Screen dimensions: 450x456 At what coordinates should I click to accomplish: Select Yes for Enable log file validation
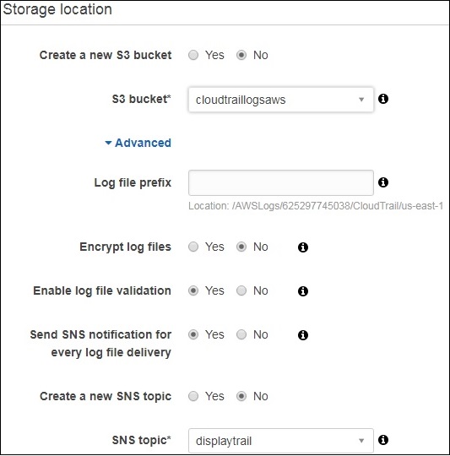pos(193,290)
